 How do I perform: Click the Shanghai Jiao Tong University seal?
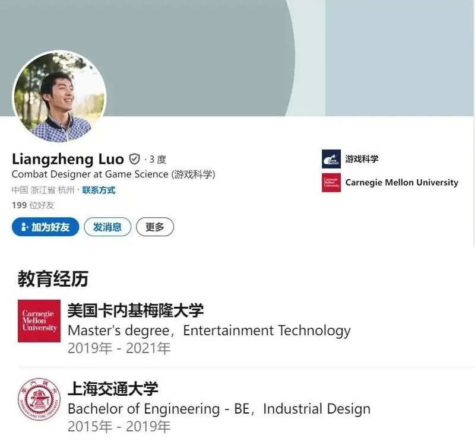[39, 399]
